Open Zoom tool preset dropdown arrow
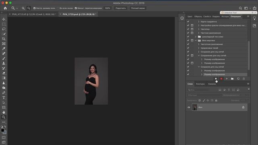This screenshot has height=145, width=258. click(17, 8)
